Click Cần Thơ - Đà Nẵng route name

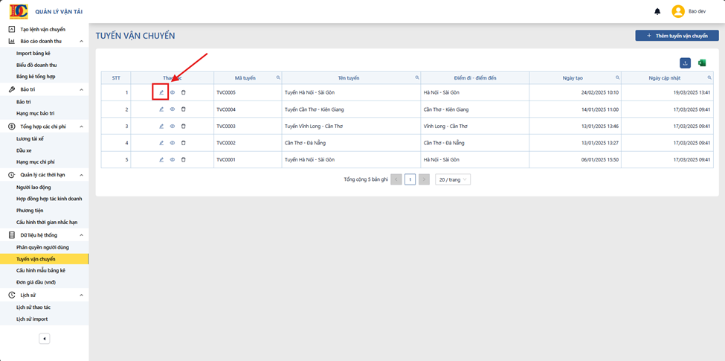[352, 143]
